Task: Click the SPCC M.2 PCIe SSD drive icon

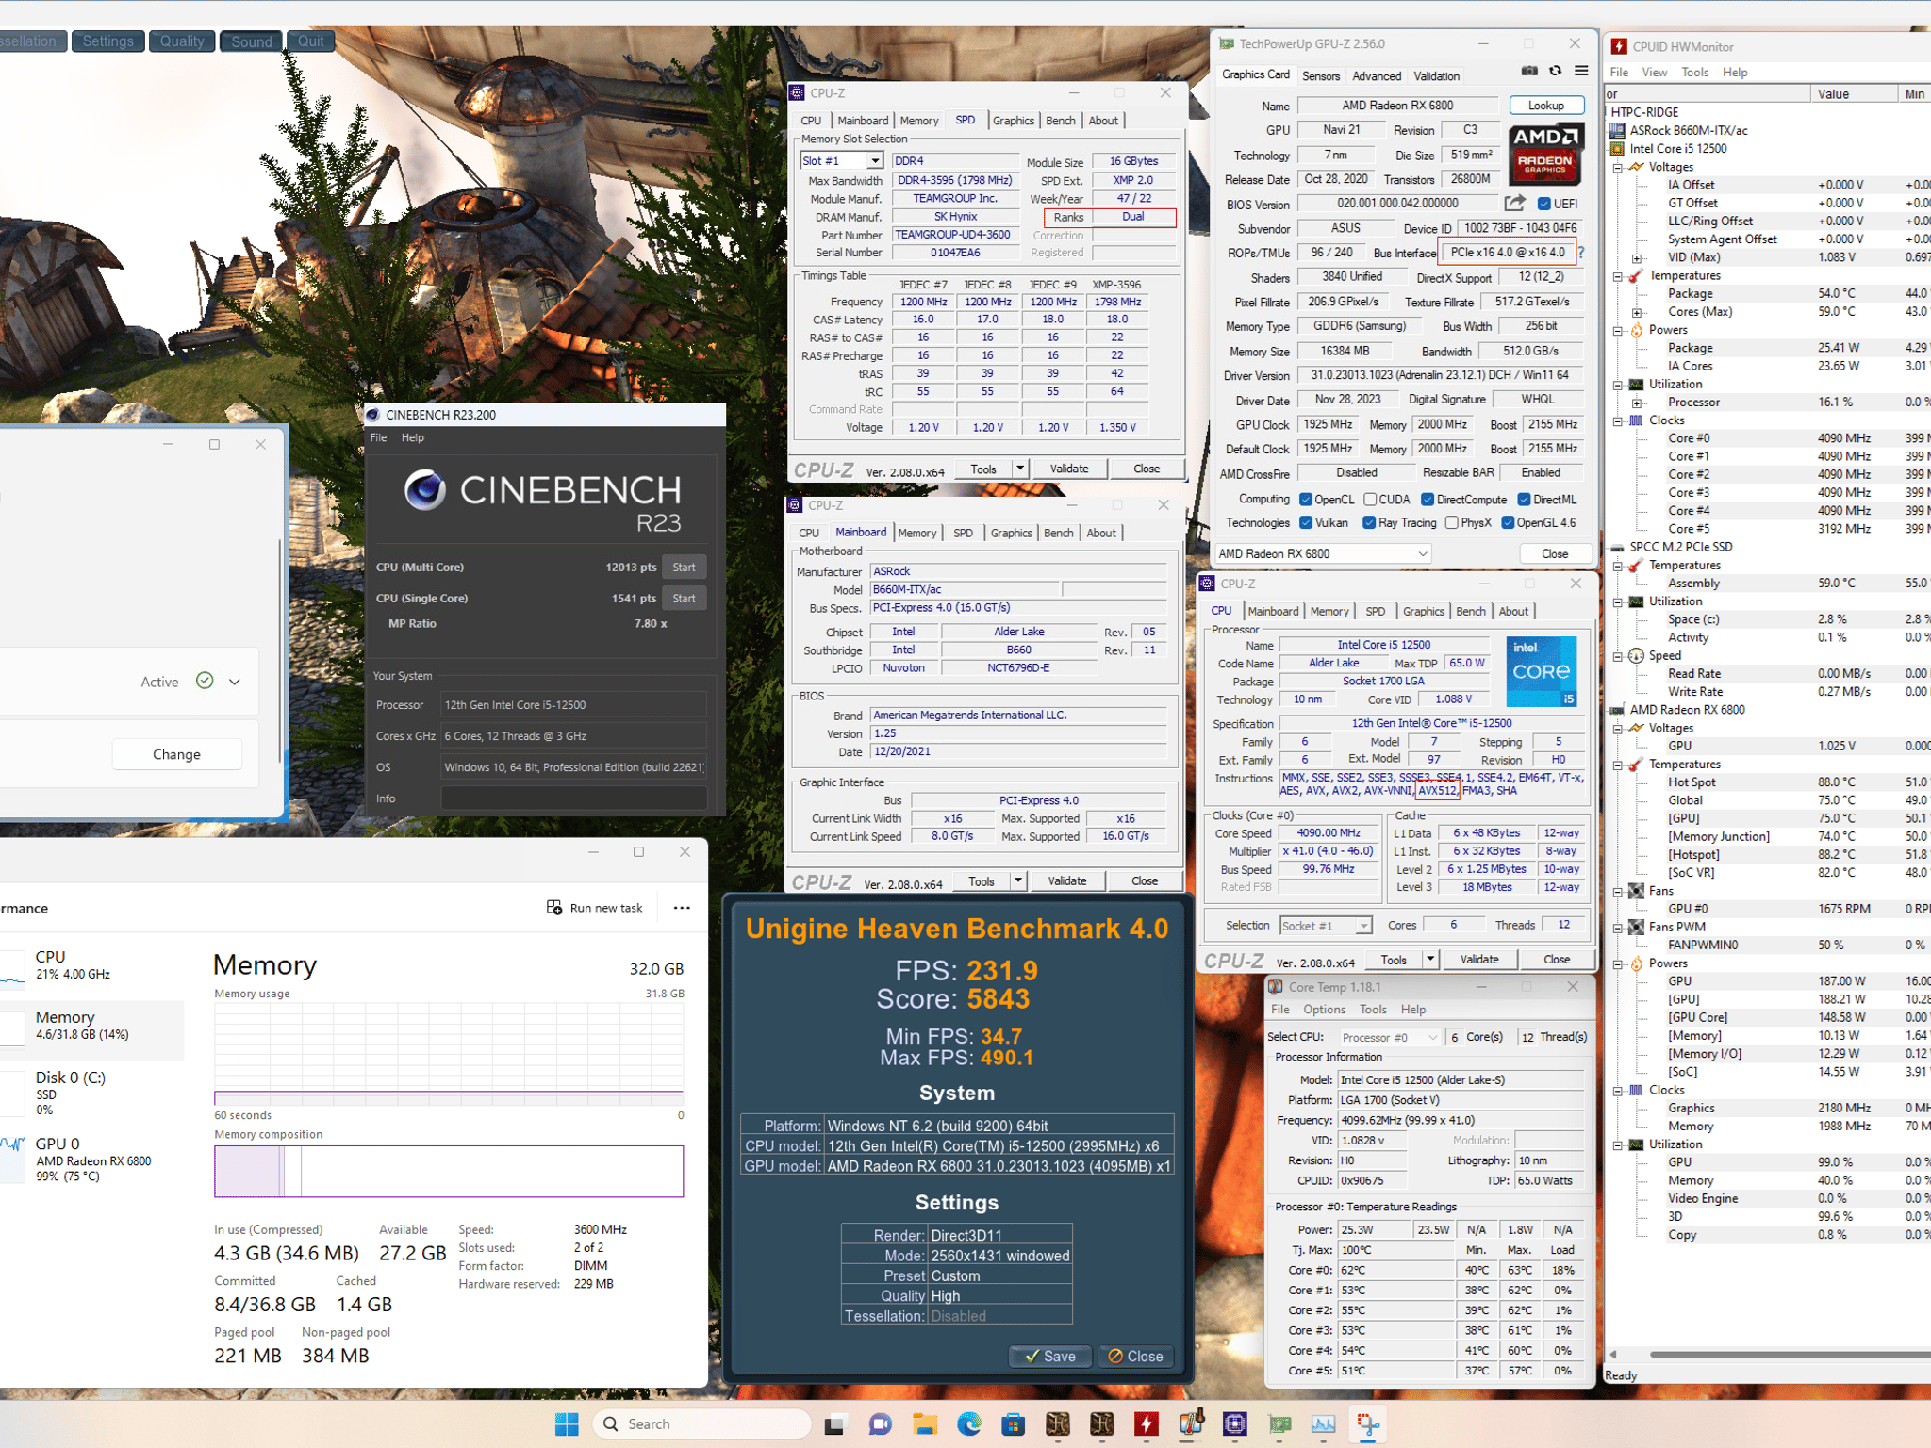Action: 1618,547
